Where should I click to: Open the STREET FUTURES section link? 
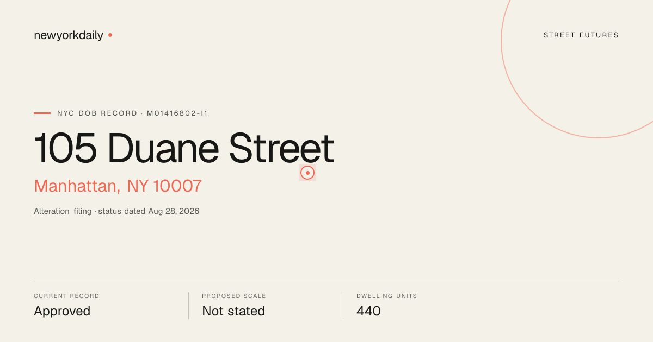click(x=581, y=35)
